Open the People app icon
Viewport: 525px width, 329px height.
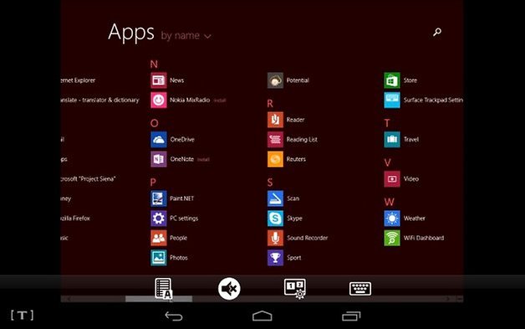[x=158, y=238]
